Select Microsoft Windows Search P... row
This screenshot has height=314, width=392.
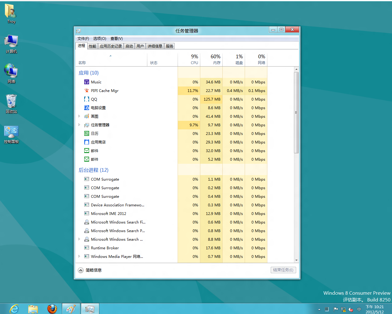pos(171,231)
